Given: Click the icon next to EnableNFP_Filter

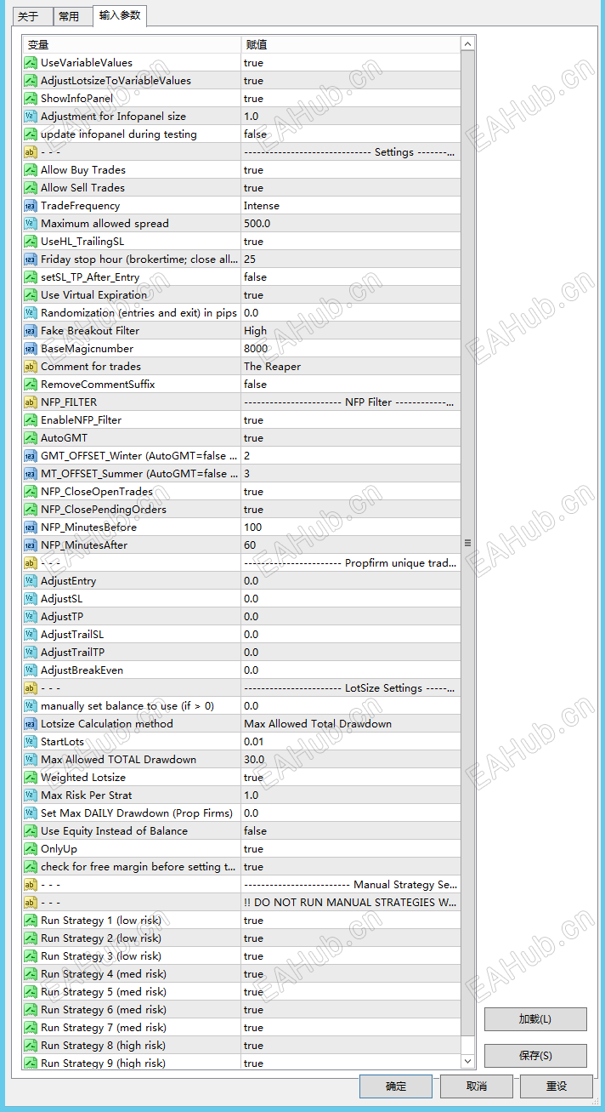Looking at the screenshot, I should pyautogui.click(x=31, y=420).
